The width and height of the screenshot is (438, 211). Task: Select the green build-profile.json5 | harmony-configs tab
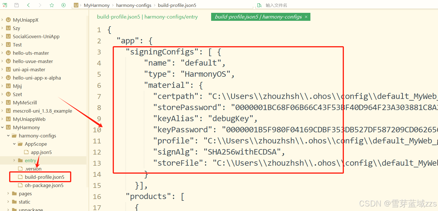tap(258, 17)
